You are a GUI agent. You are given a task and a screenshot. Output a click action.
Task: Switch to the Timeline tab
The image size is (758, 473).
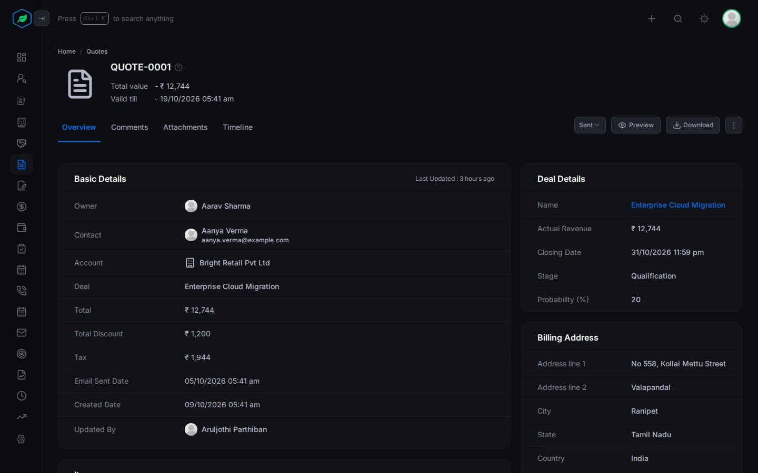tap(237, 127)
